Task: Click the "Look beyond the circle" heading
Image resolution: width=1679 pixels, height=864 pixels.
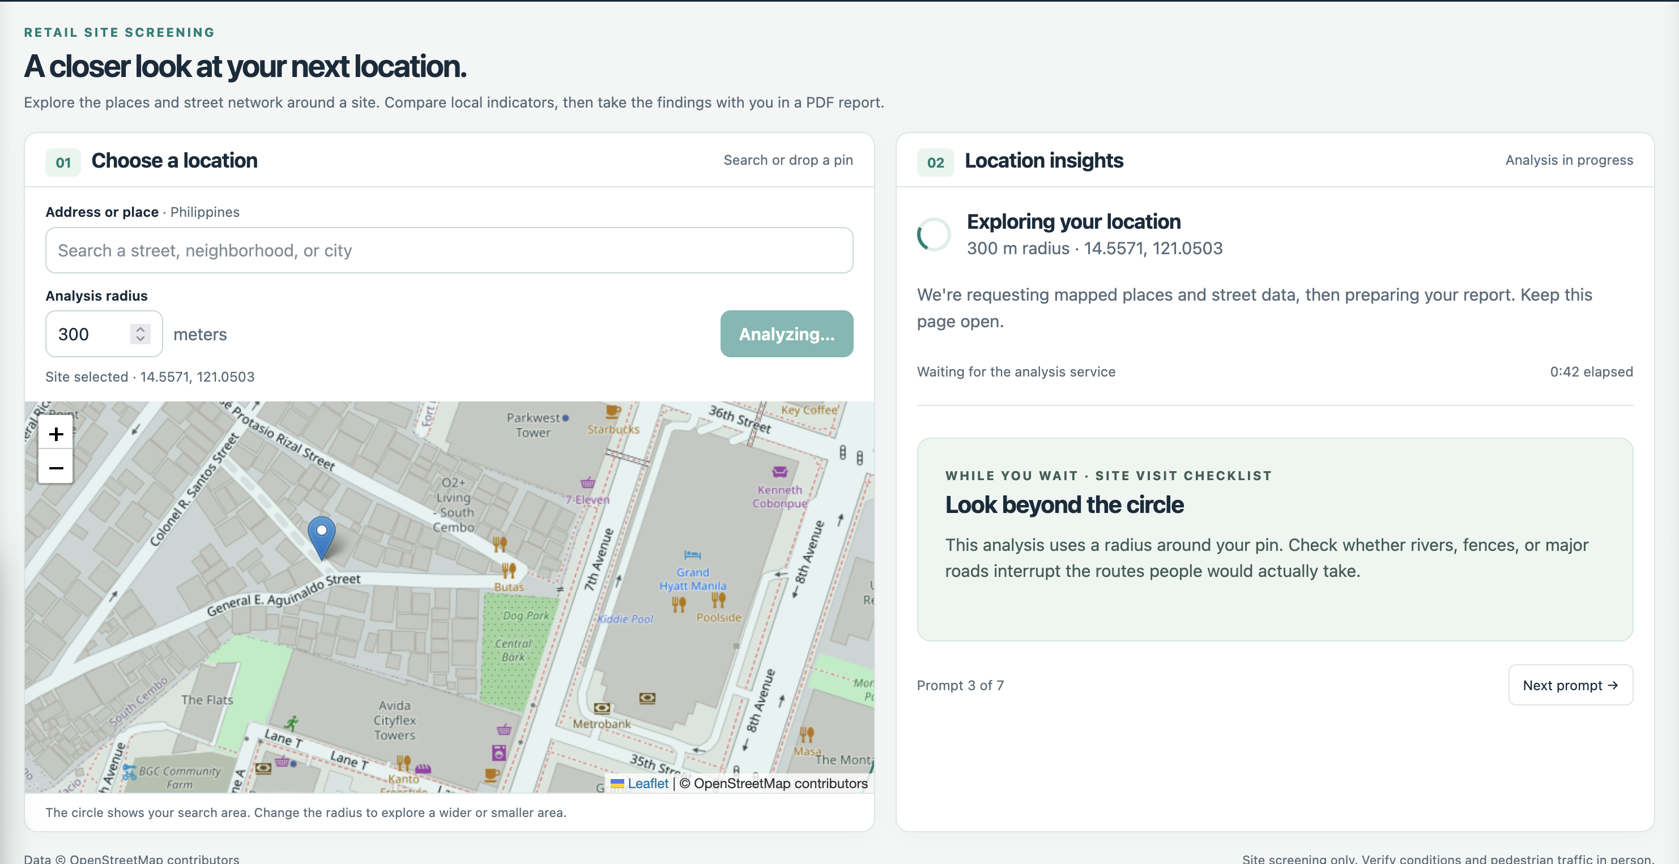Action: click(x=1064, y=505)
